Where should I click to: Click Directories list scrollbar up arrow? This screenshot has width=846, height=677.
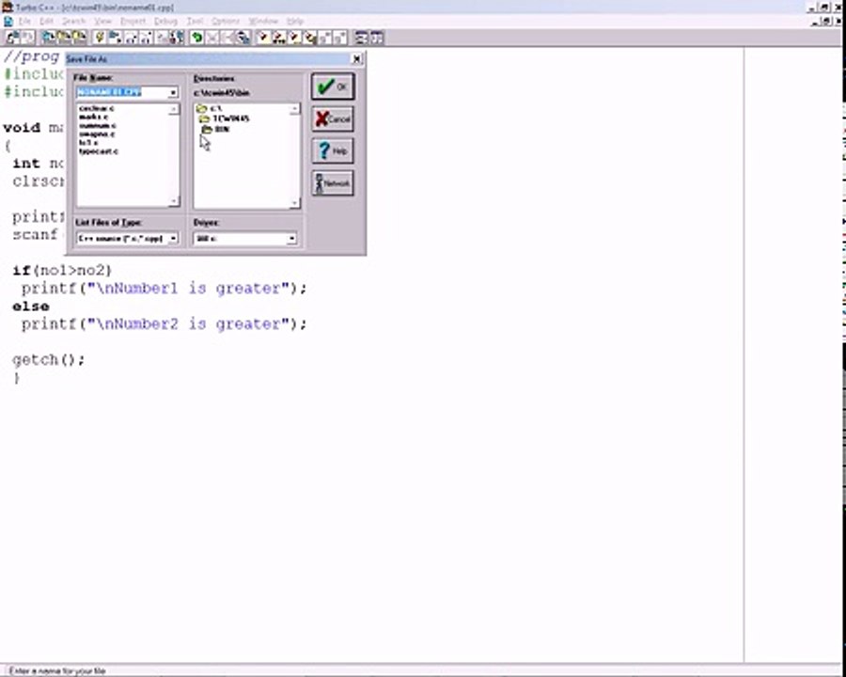[x=294, y=109]
